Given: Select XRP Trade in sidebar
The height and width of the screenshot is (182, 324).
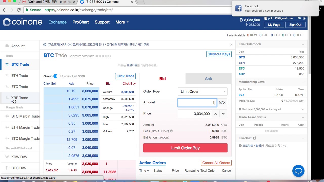Looking at the screenshot, I should (x=20, y=98).
